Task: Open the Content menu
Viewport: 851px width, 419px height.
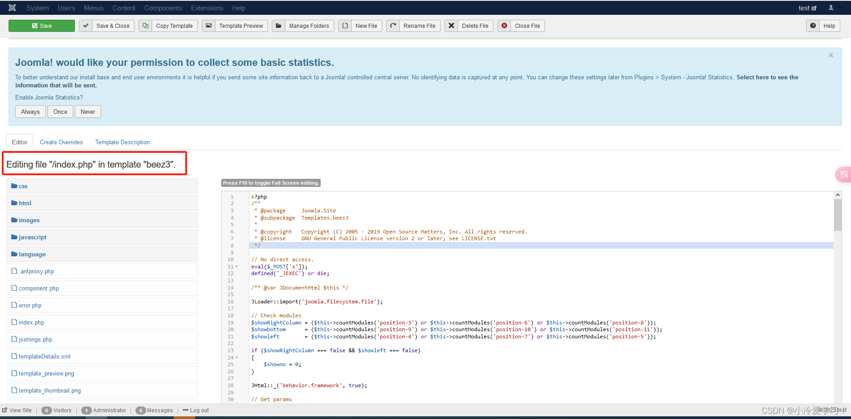Action: tap(124, 8)
